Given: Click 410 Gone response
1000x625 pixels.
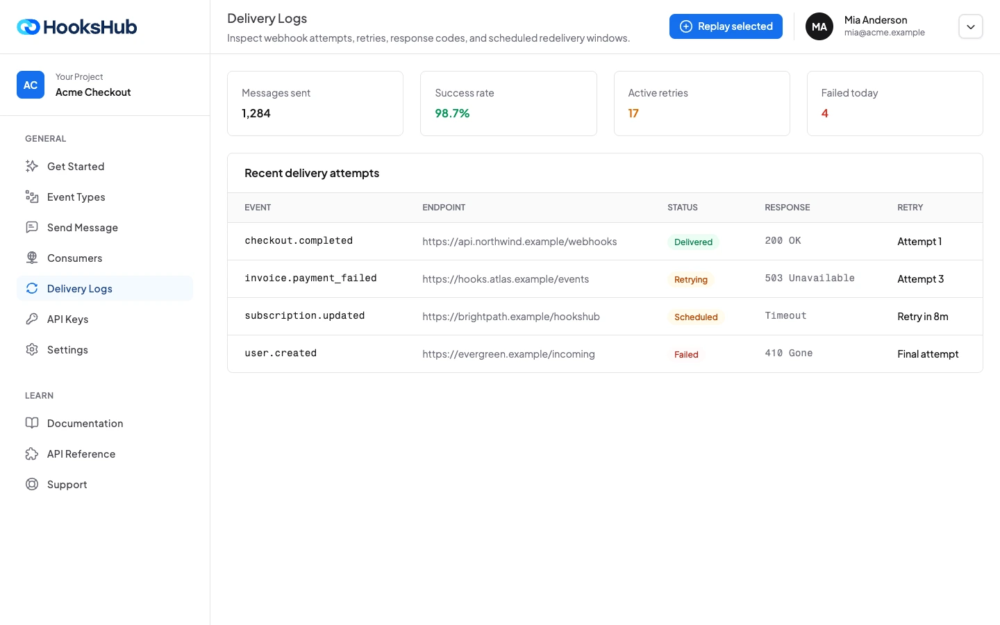Looking at the screenshot, I should pyautogui.click(x=789, y=353).
